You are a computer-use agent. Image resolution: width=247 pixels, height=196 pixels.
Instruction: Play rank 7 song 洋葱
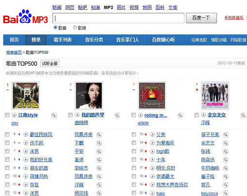[x=26, y=151]
